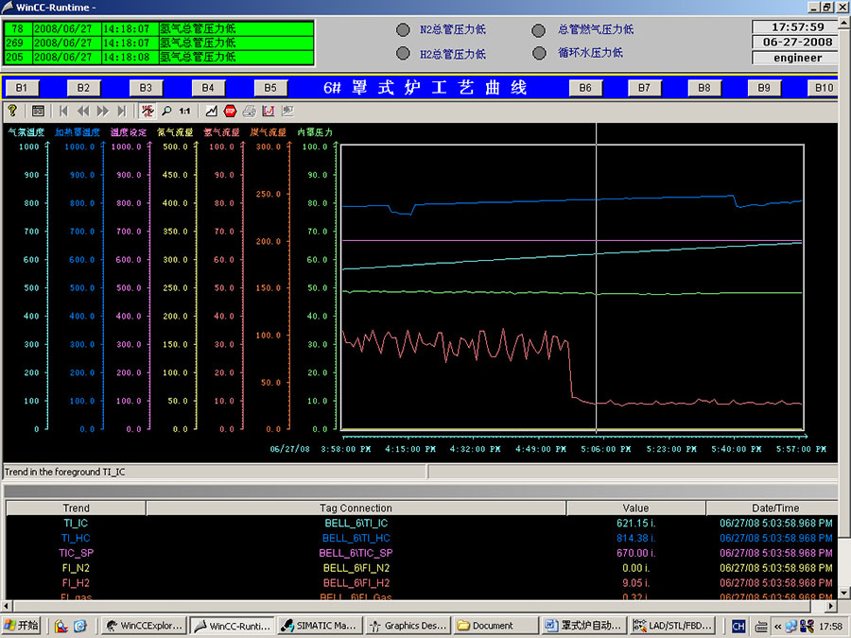The image size is (851, 638).
Task: Click the help question mark icon
Action: 12,111
